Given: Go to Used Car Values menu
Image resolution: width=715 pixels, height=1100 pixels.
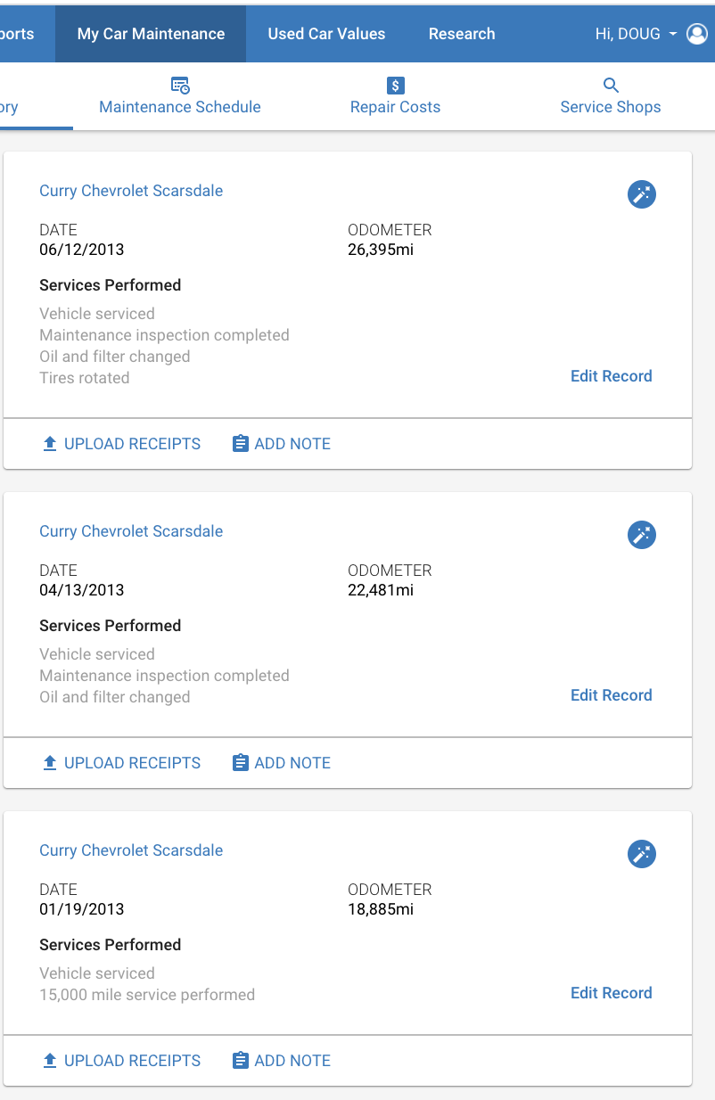Looking at the screenshot, I should point(326,34).
